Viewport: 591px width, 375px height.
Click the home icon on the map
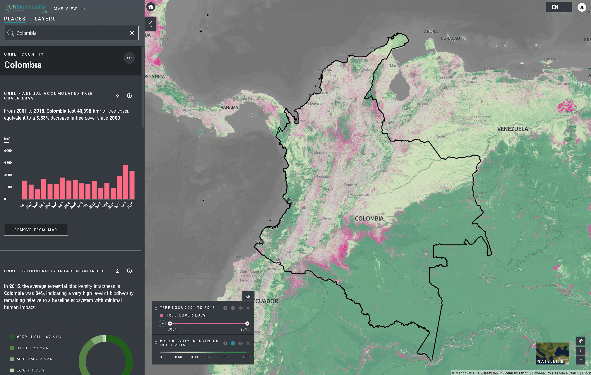151,7
